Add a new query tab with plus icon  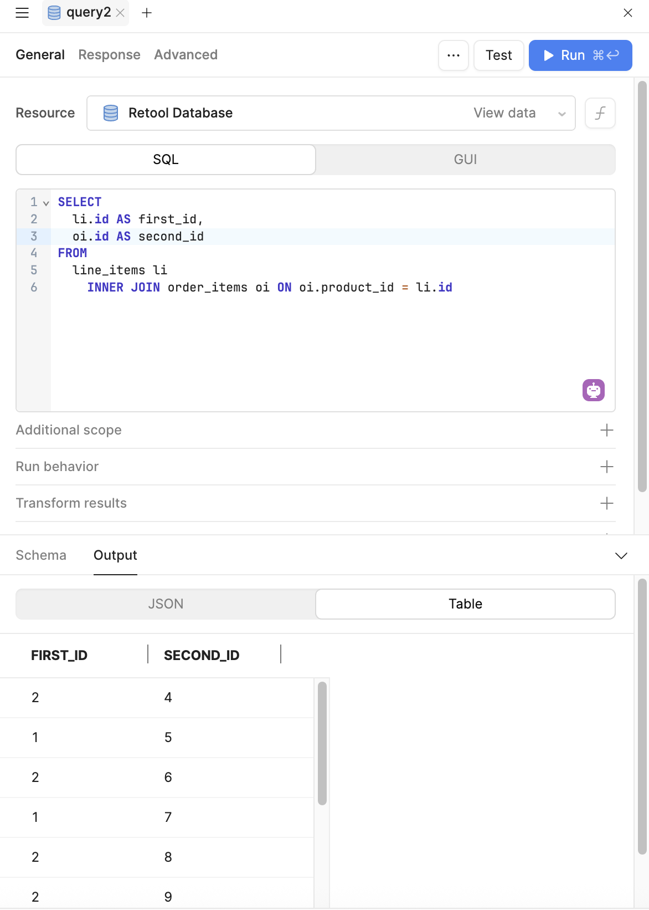[147, 13]
